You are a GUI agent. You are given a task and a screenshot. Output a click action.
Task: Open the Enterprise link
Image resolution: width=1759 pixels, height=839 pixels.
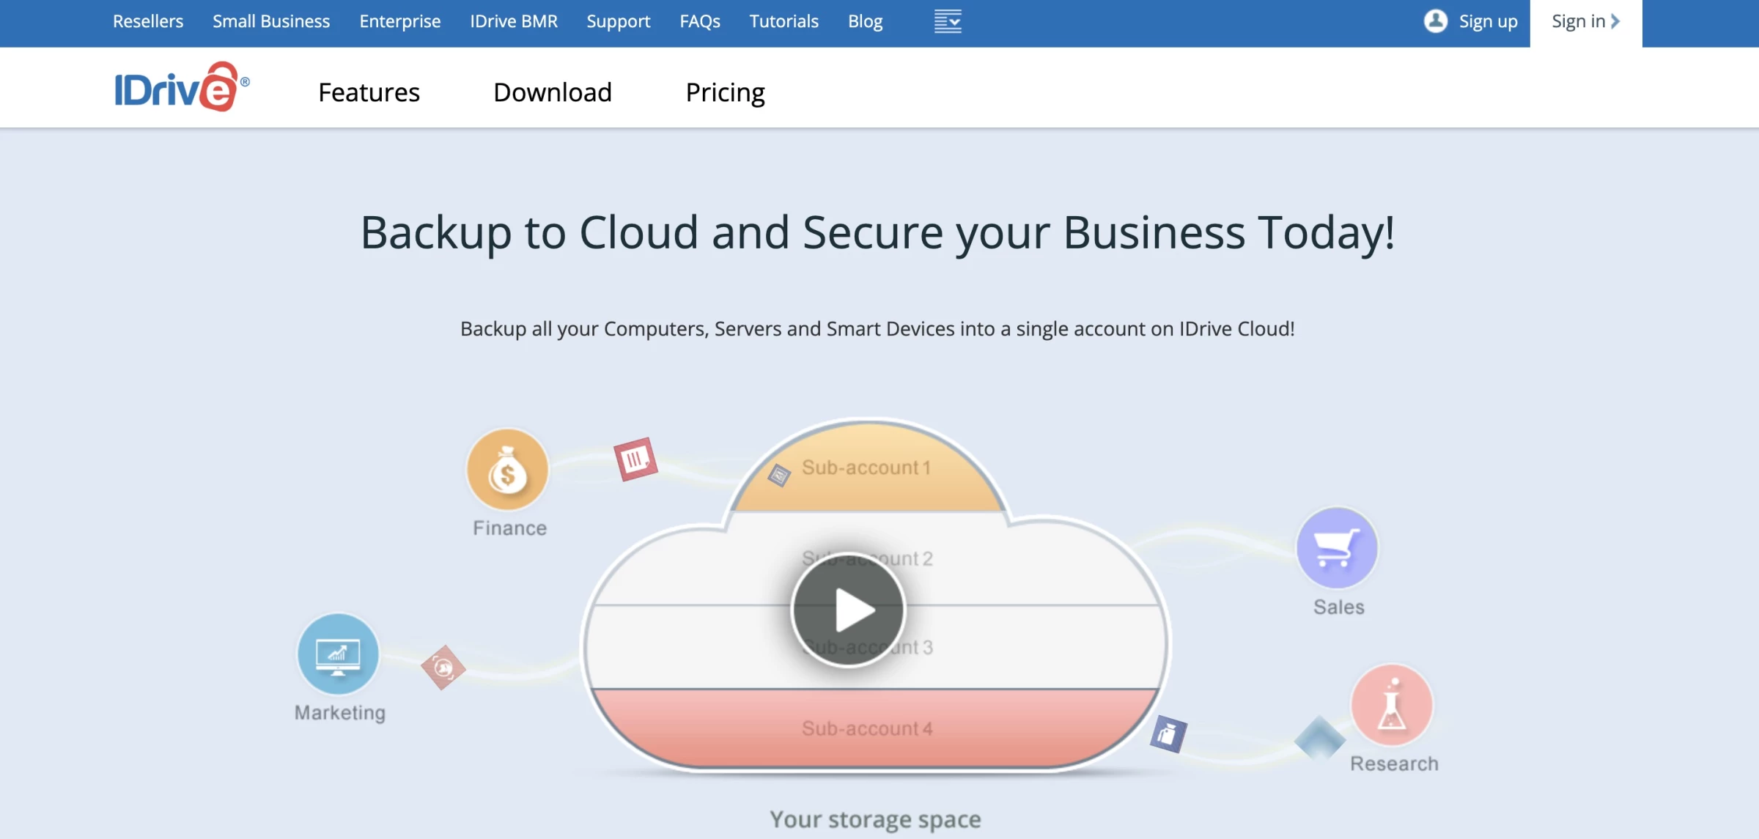[400, 21]
